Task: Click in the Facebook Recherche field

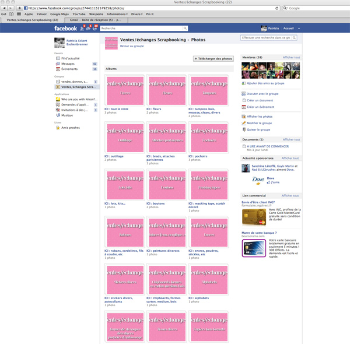Action: (x=142, y=29)
